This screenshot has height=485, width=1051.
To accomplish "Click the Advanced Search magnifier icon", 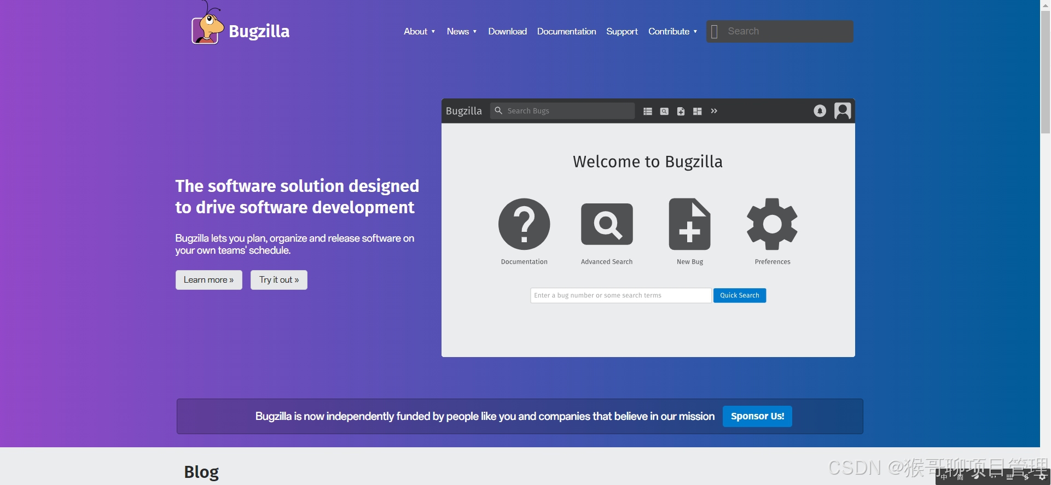I will 607,224.
